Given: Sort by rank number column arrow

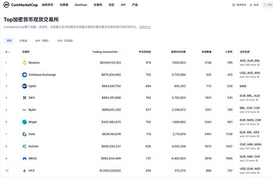Looking at the screenshot, I should coord(9,52).
